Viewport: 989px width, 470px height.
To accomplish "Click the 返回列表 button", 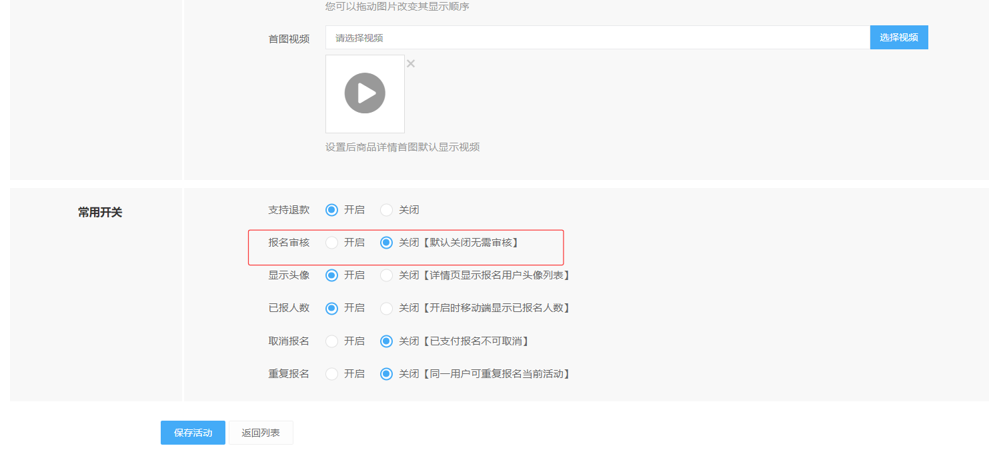I will 261,433.
